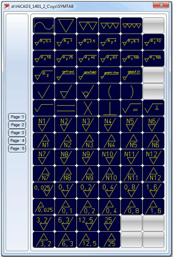Choose the N4 downward triangle symbol
Image resolution: width=173 pixels, height=257 pixels.
(110, 124)
